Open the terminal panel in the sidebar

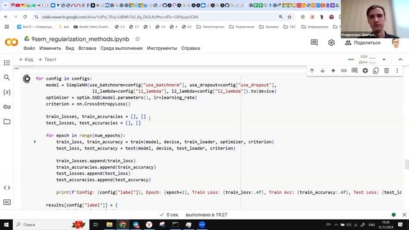click(7, 202)
